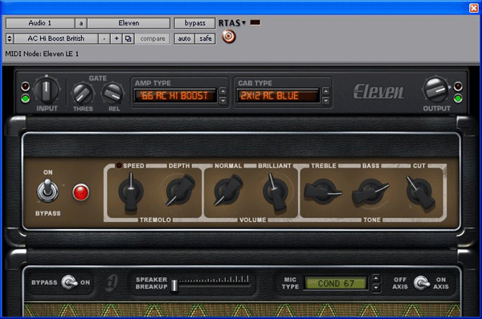482x319 pixels.
Task: Open the preset librarian arrows menu
Action: [10, 38]
